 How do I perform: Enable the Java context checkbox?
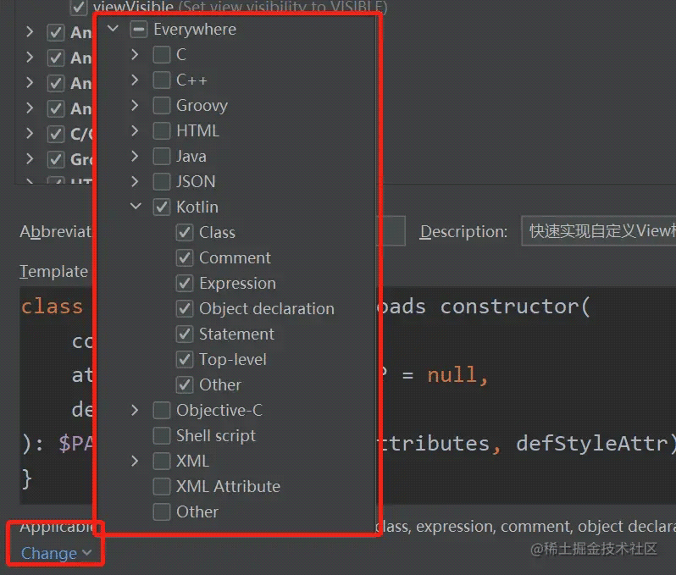pyautogui.click(x=161, y=156)
